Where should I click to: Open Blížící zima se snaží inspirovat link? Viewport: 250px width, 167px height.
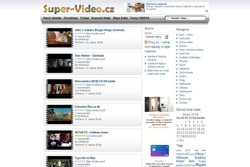(x=158, y=72)
